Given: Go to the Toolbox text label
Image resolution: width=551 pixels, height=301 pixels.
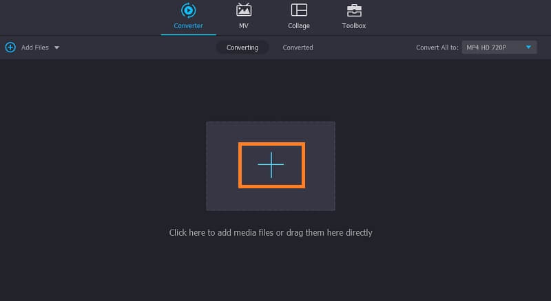Looking at the screenshot, I should [x=353, y=26].
